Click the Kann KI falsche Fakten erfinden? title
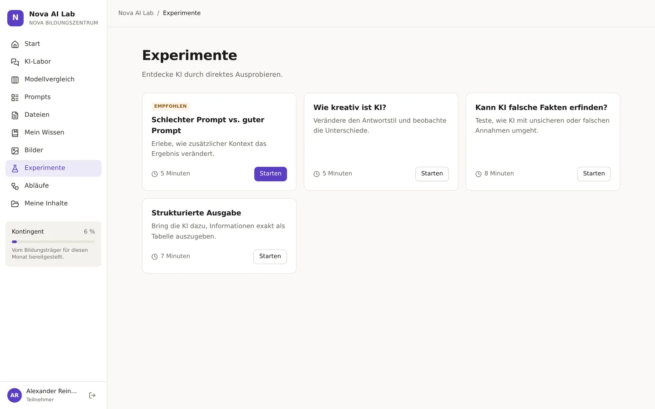The image size is (655, 409). pyautogui.click(x=541, y=108)
